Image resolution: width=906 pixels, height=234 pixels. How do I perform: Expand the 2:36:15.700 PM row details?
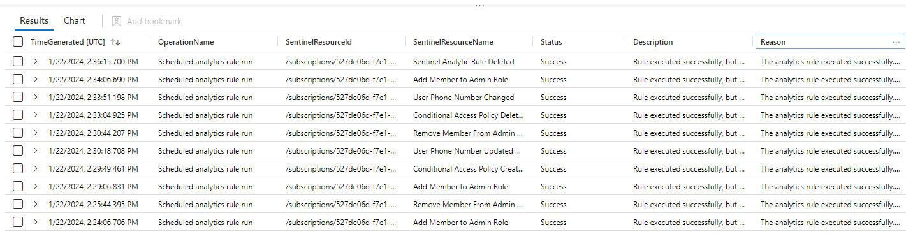coord(36,62)
